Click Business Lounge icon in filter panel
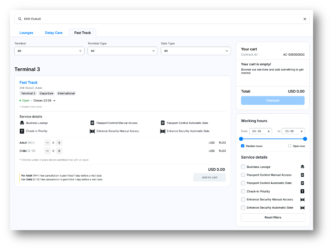Screen dimensions: 333x250 (302, 167)
